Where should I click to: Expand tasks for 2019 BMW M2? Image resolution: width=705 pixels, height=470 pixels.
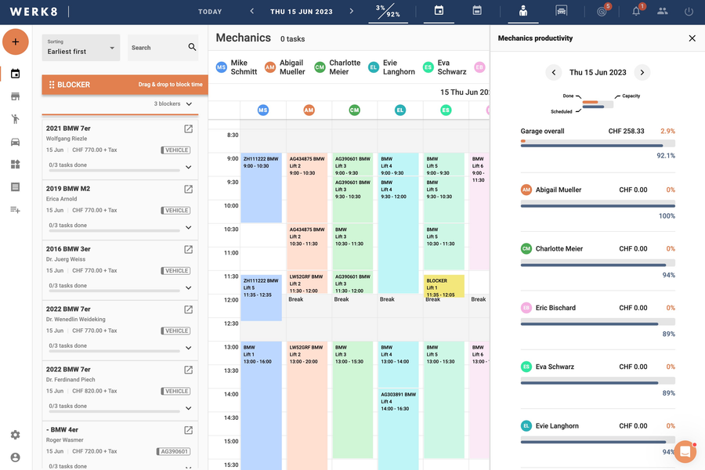(x=188, y=228)
